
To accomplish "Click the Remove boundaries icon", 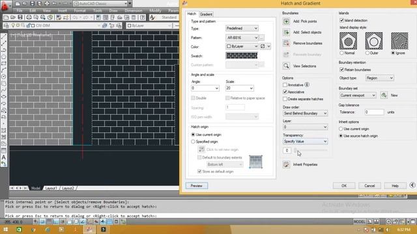I will coord(287,43).
